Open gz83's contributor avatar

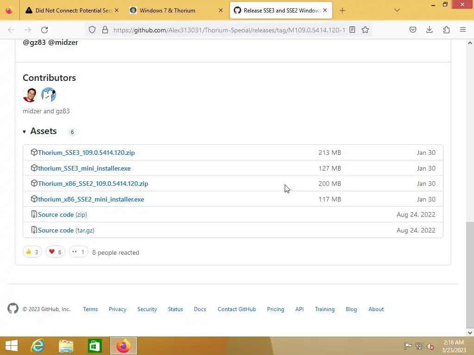49,95
